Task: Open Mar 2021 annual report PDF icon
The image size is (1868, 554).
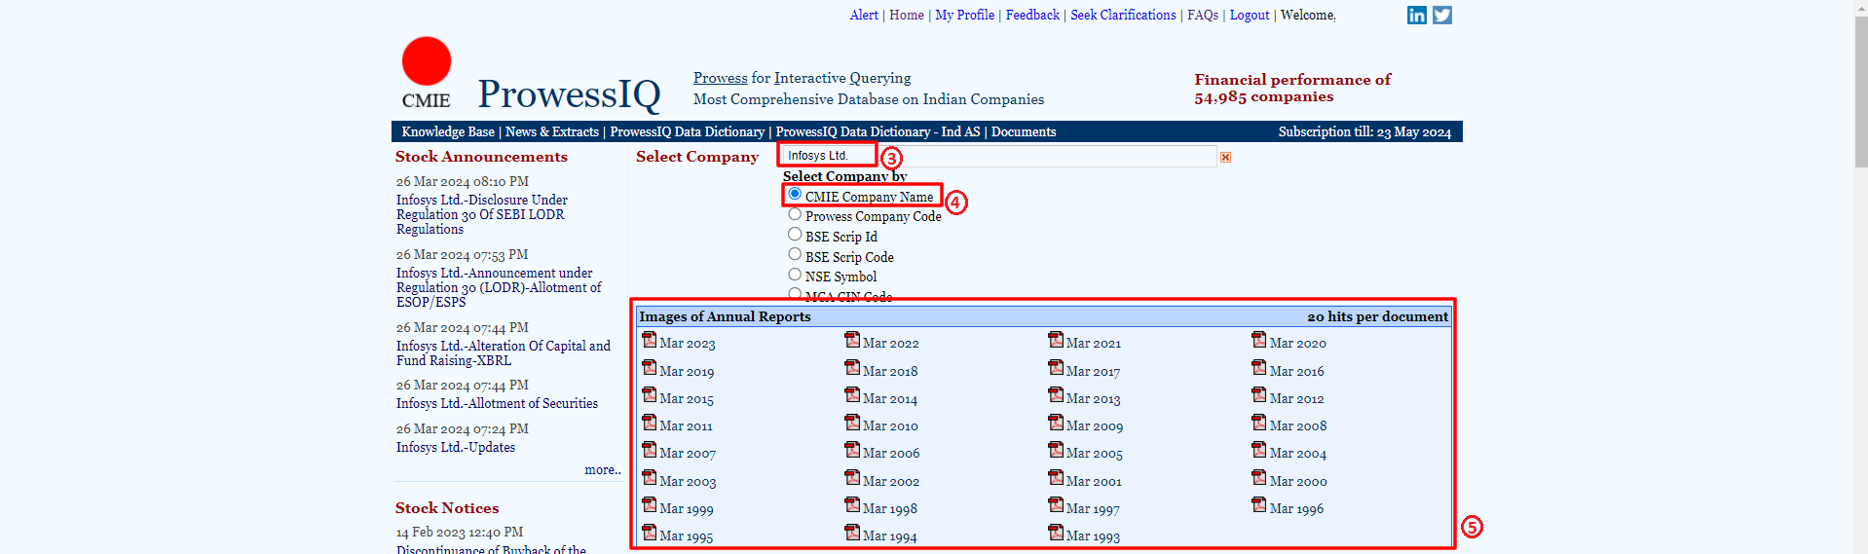Action: coord(1056,340)
